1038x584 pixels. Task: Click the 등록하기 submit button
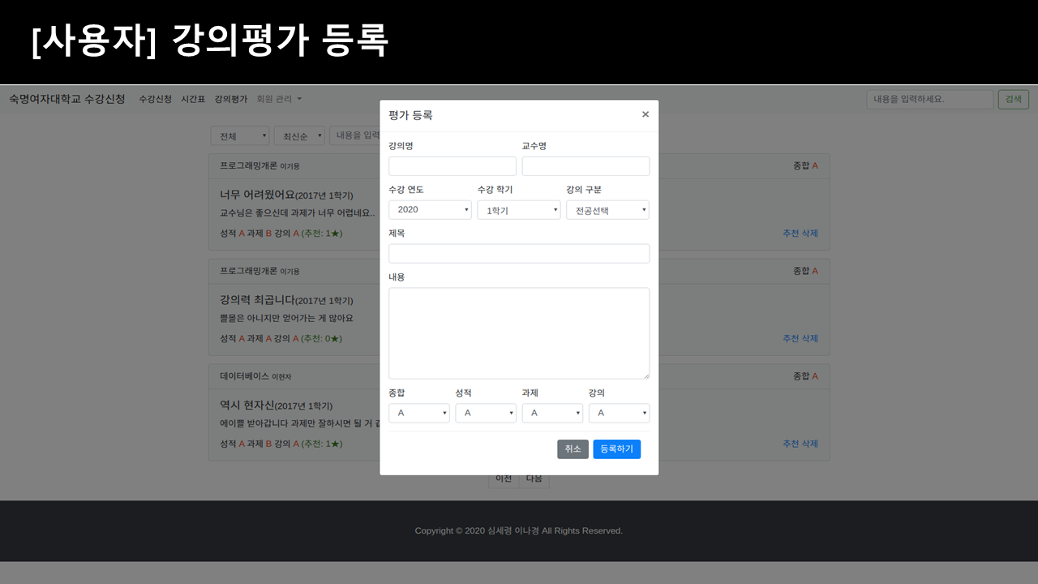(x=616, y=449)
